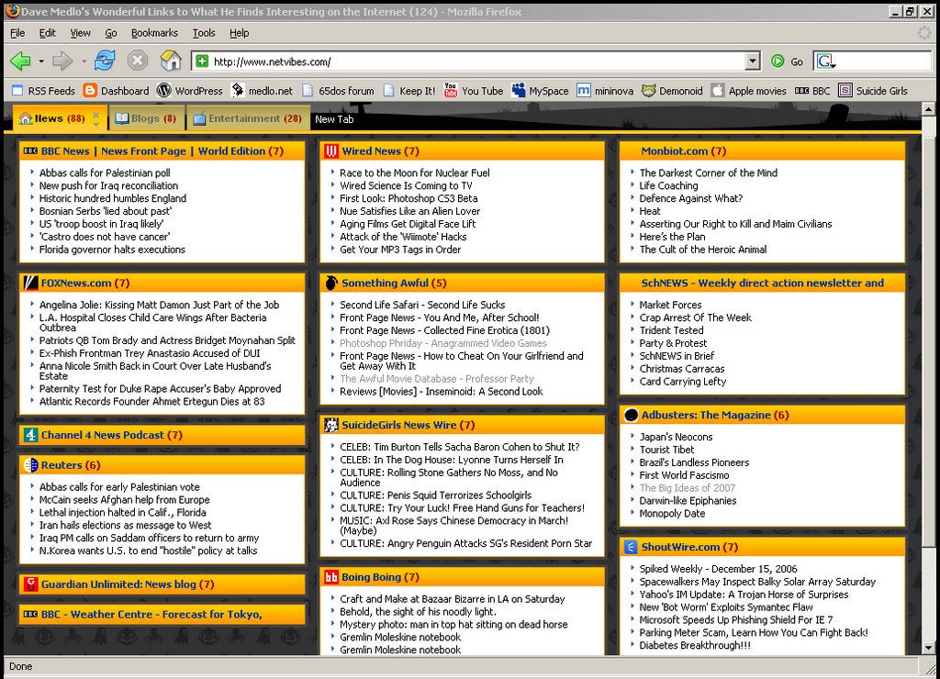The height and width of the screenshot is (679, 940).
Task: Open the Help menu
Action: tap(240, 33)
